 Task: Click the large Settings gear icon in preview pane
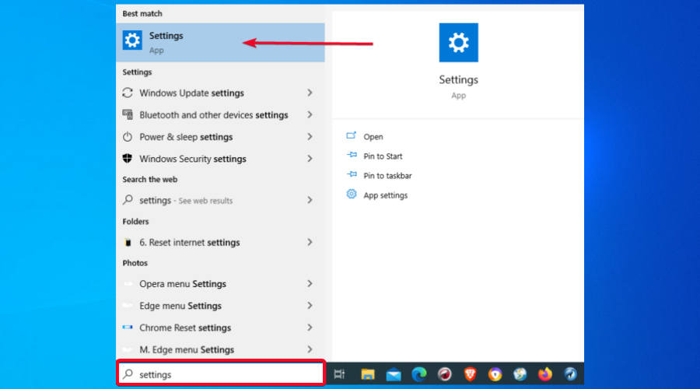458,43
